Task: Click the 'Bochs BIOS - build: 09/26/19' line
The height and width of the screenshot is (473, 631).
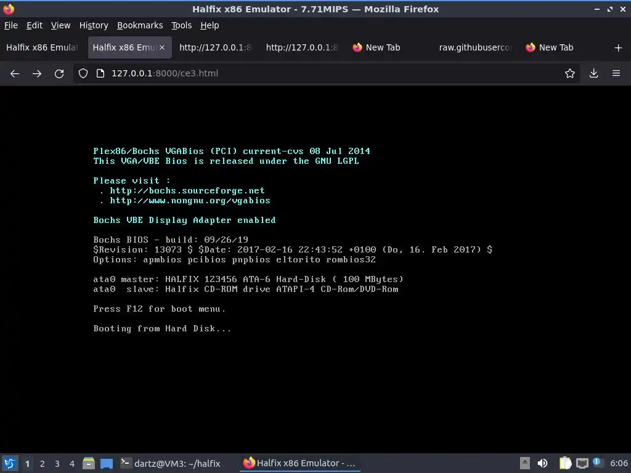Action: click(x=171, y=240)
